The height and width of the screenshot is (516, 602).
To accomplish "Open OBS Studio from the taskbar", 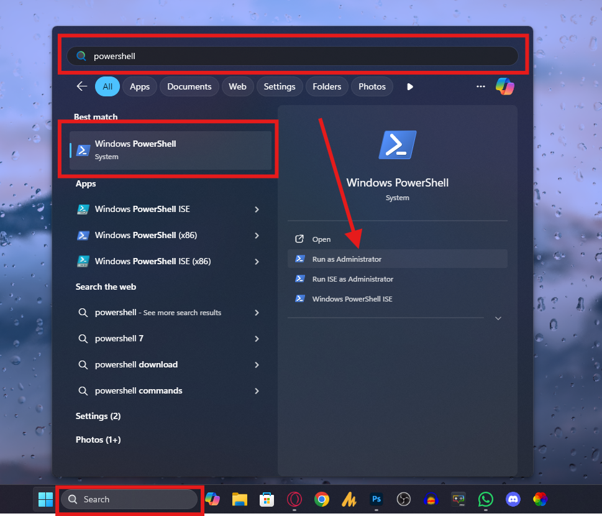I will [404, 499].
